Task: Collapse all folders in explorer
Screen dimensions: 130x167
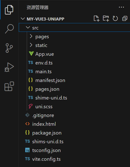Action: (125, 19)
